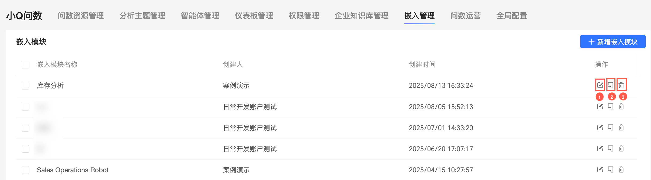This screenshot has height=180, width=651.
Task: Toggle the select-all header checkbox
Action: pyautogui.click(x=25, y=64)
